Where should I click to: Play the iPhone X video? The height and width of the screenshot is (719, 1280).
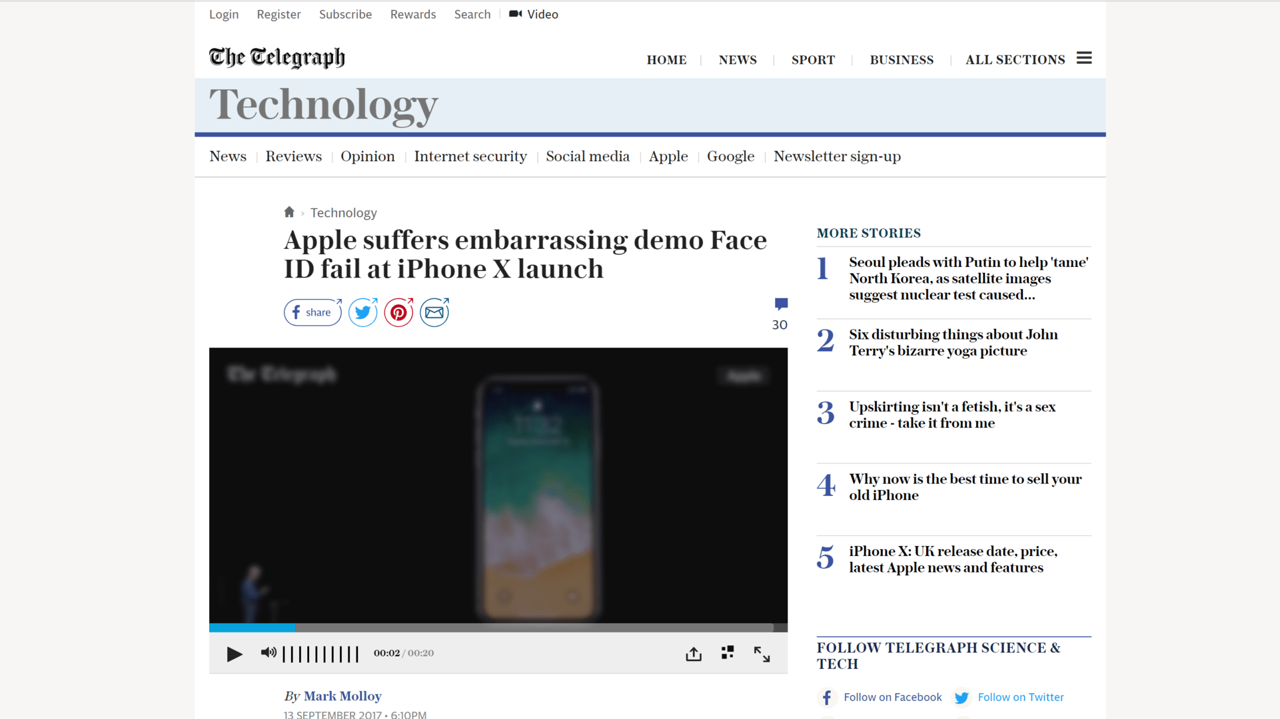pyautogui.click(x=234, y=654)
